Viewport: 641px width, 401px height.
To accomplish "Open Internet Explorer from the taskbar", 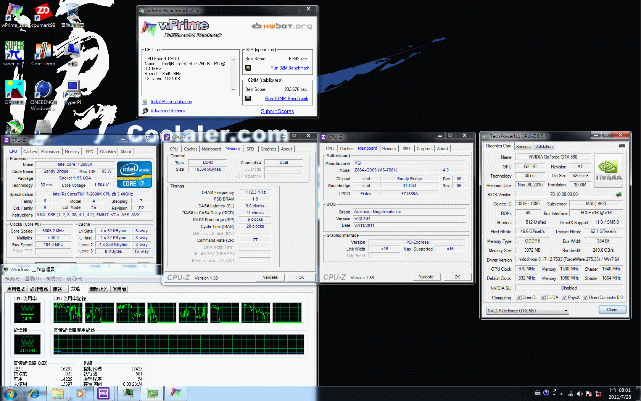I will (34, 393).
